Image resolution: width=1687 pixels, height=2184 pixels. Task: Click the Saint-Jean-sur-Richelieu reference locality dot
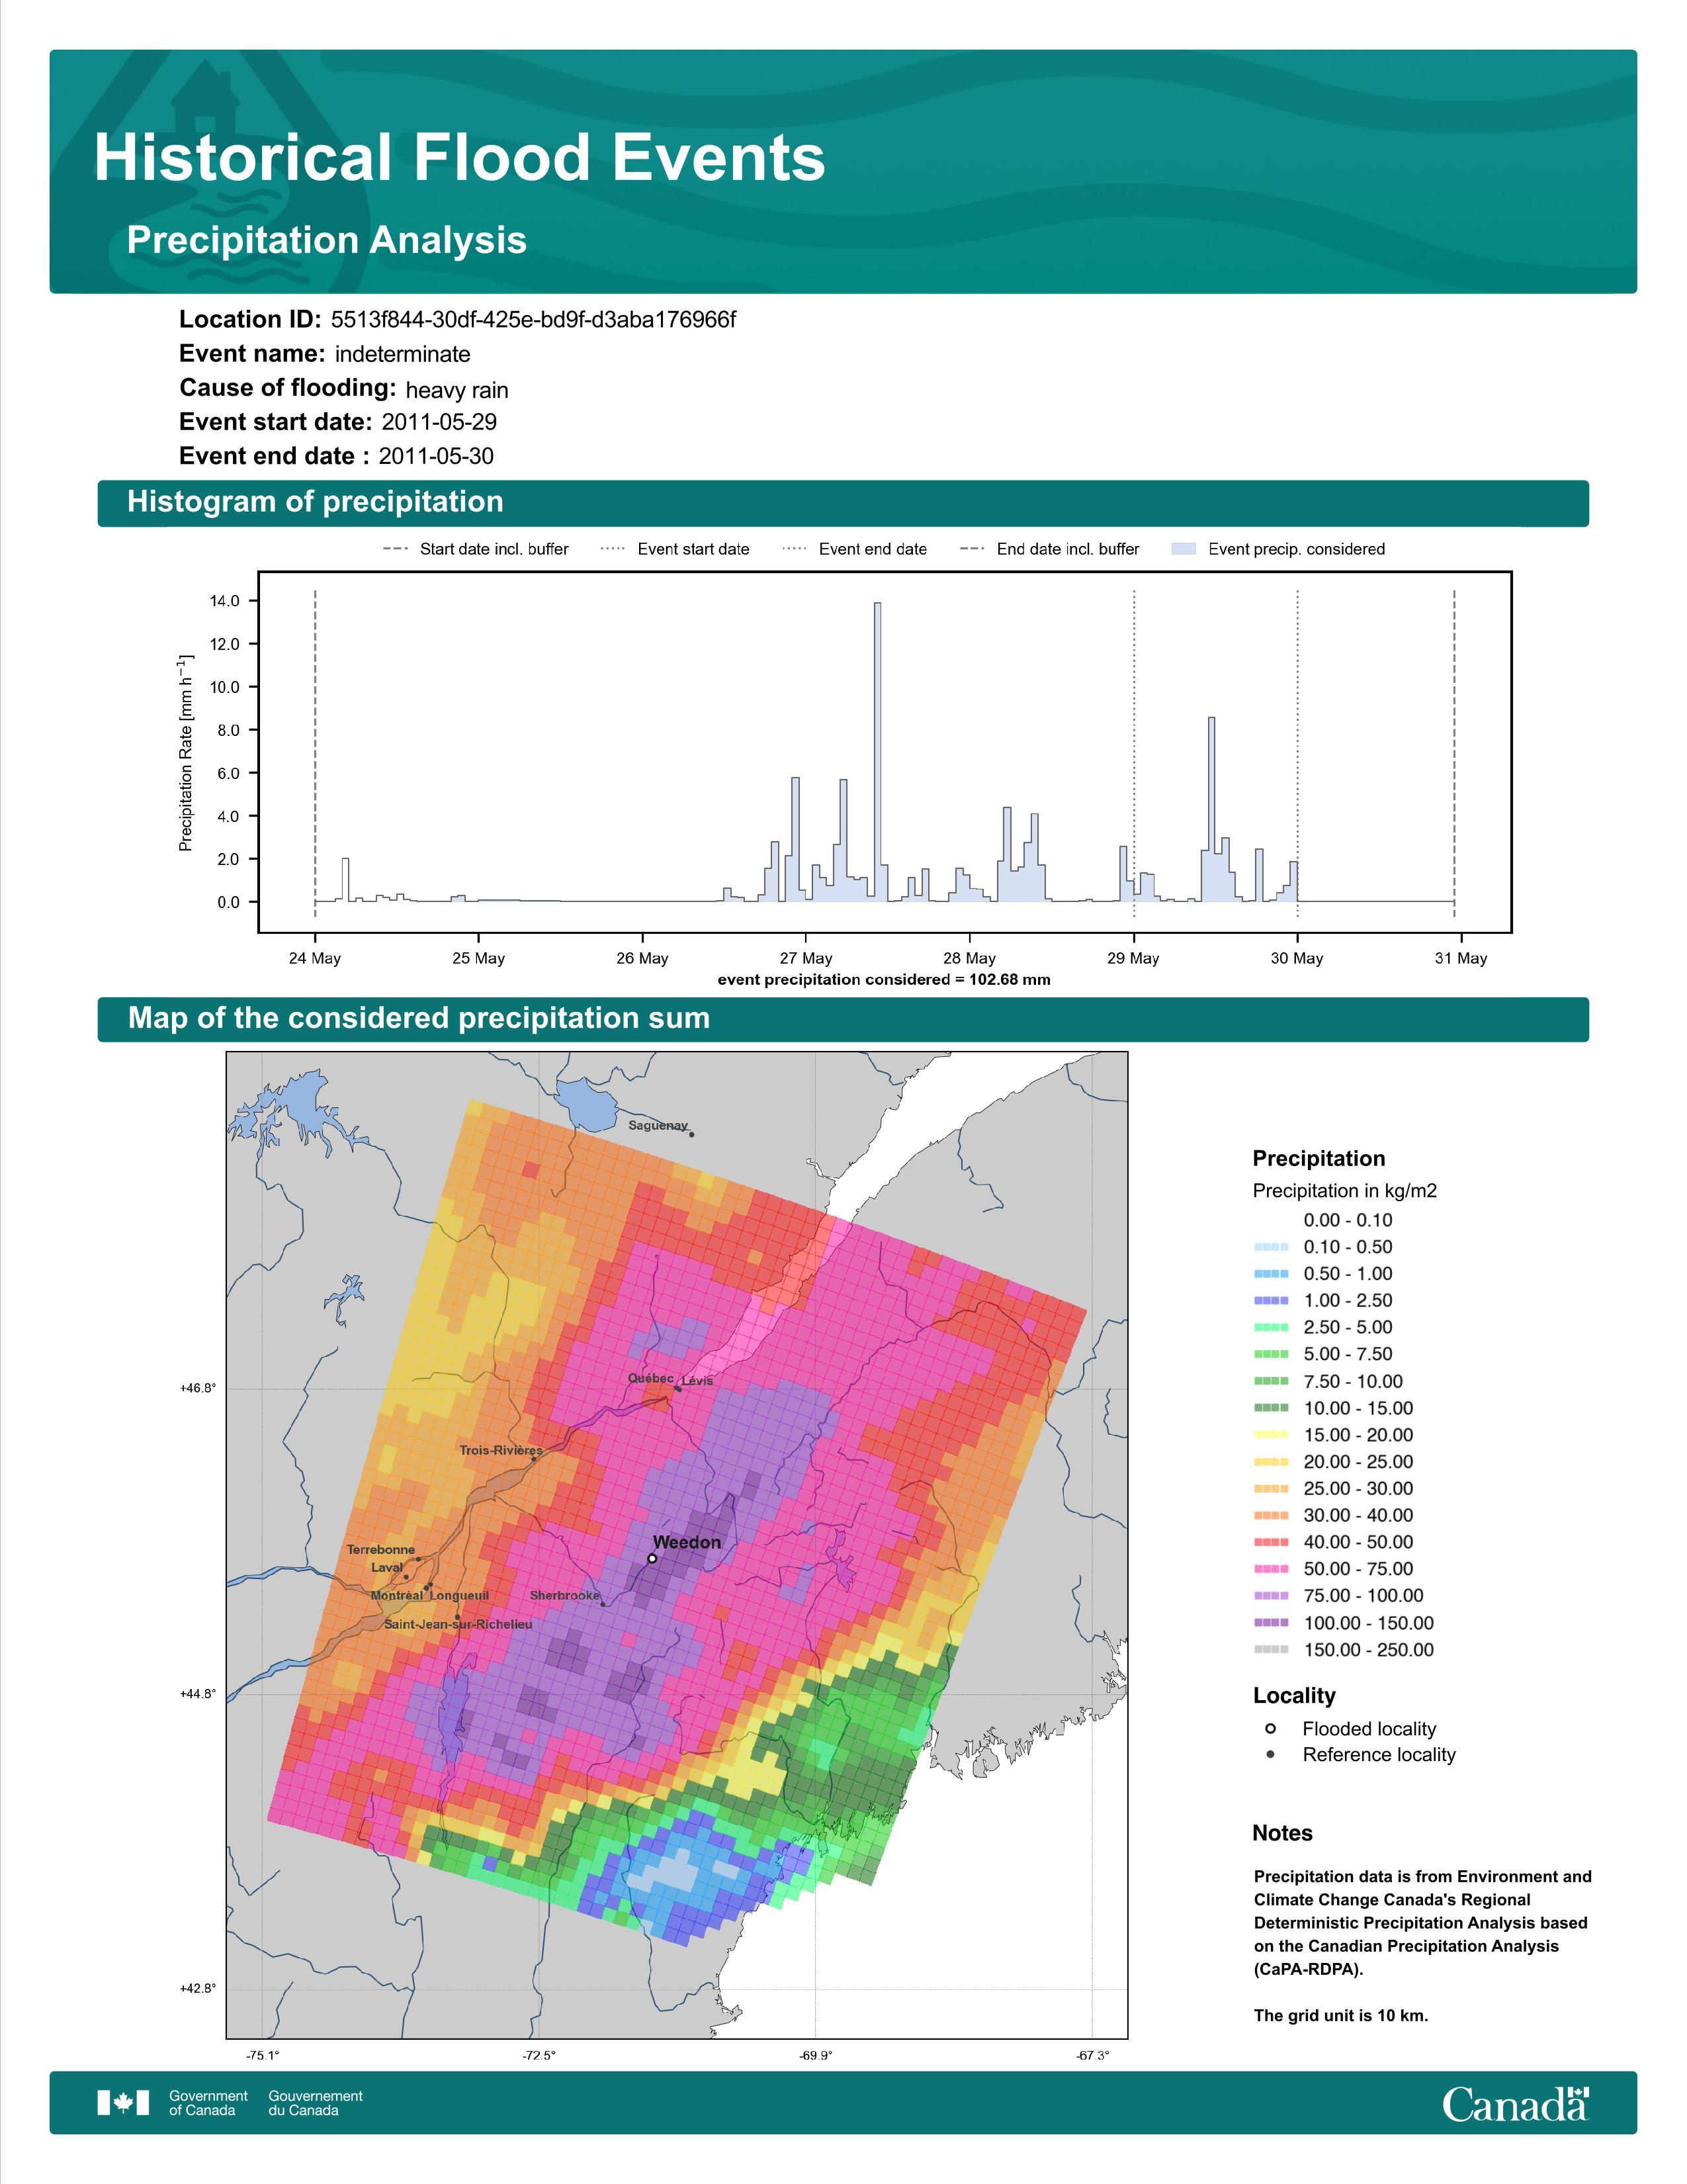pyautogui.click(x=458, y=1617)
